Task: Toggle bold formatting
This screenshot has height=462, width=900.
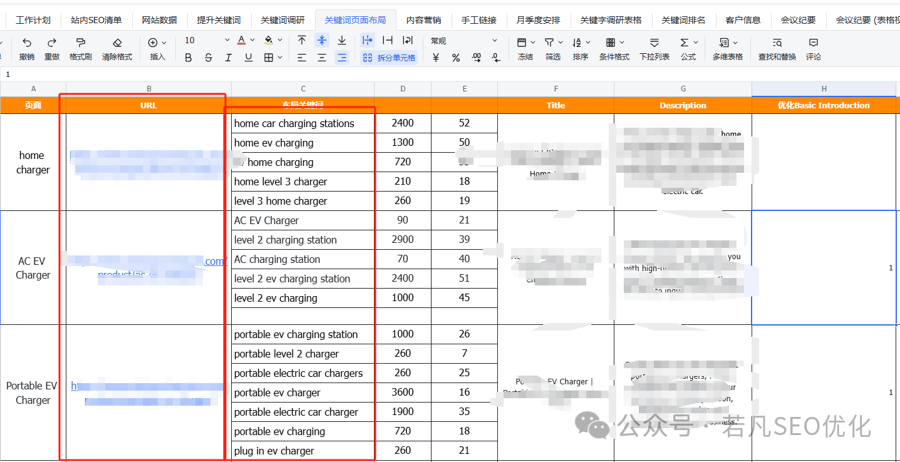Action: pos(189,58)
